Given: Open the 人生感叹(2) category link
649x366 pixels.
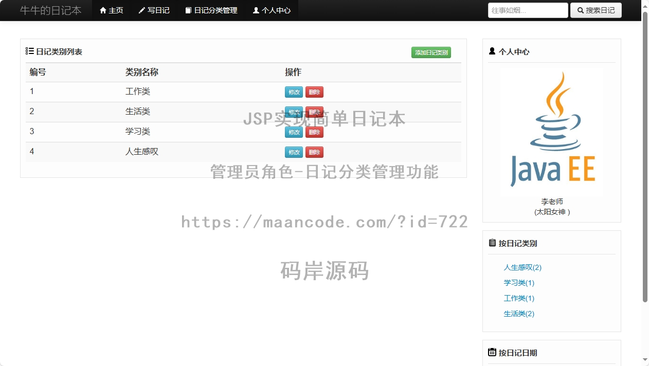Looking at the screenshot, I should [522, 267].
